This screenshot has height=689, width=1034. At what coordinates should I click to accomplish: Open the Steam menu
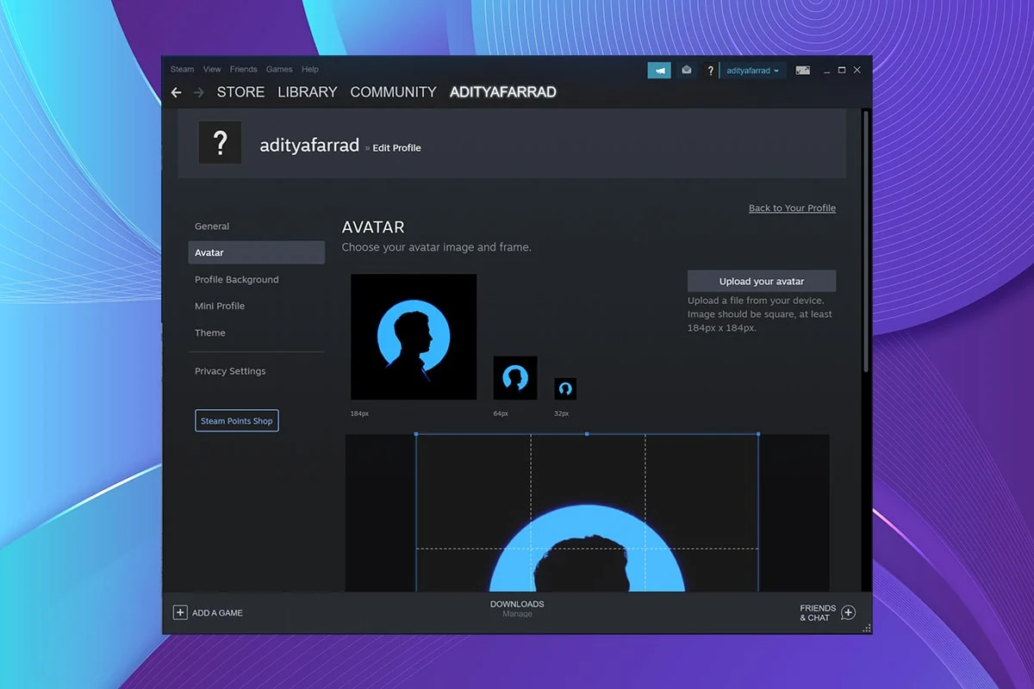pos(182,70)
